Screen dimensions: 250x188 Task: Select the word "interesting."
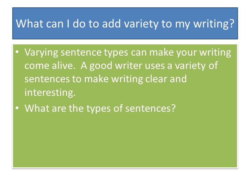(x=50, y=92)
